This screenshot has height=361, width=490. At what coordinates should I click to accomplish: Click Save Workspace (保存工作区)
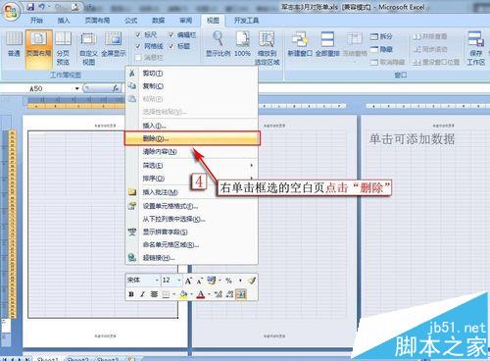click(475, 48)
